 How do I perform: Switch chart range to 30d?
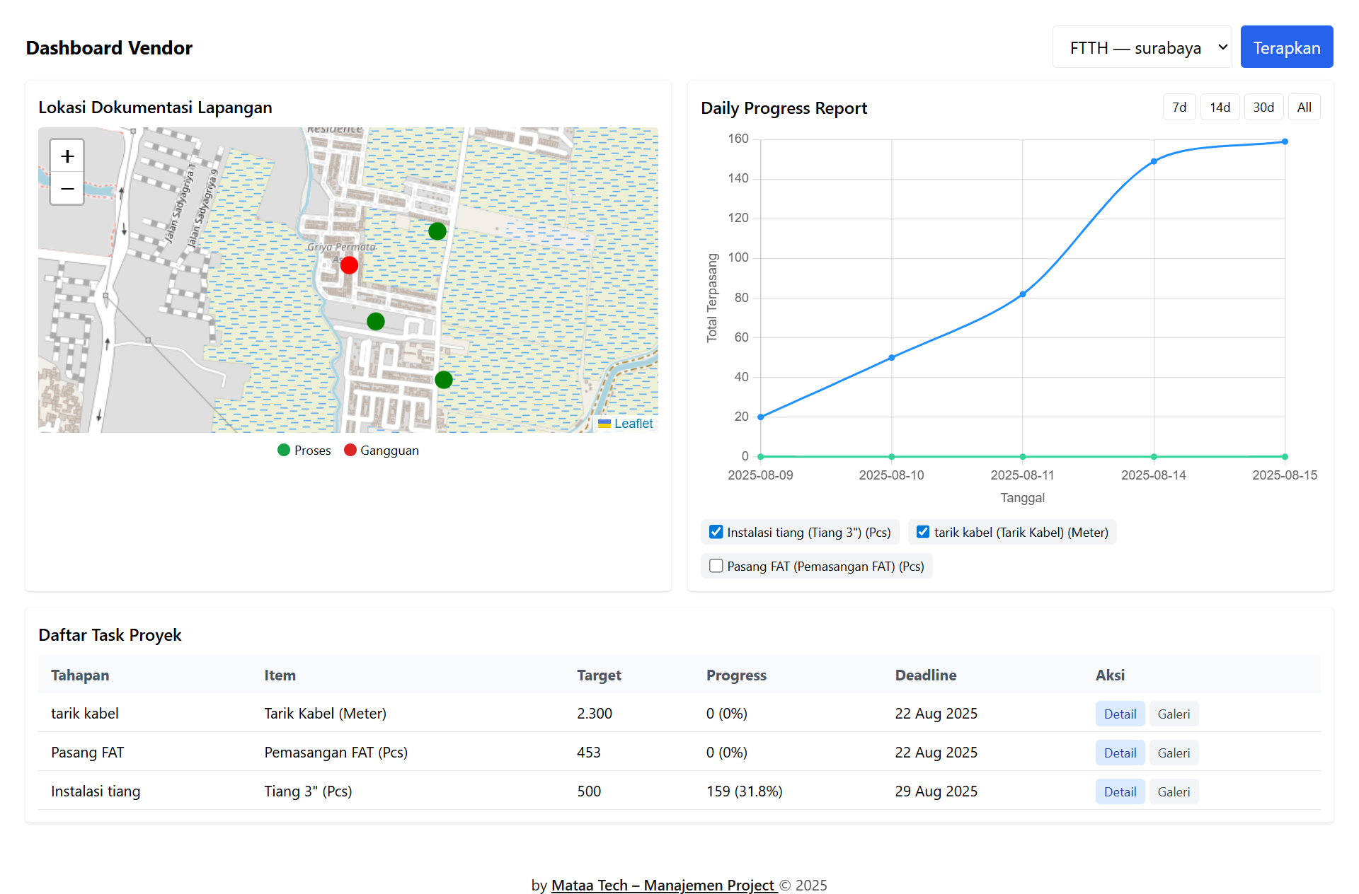pos(1263,108)
